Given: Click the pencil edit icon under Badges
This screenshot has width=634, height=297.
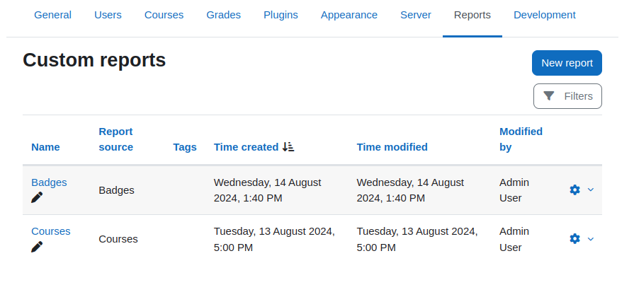Looking at the screenshot, I should click(x=37, y=197).
